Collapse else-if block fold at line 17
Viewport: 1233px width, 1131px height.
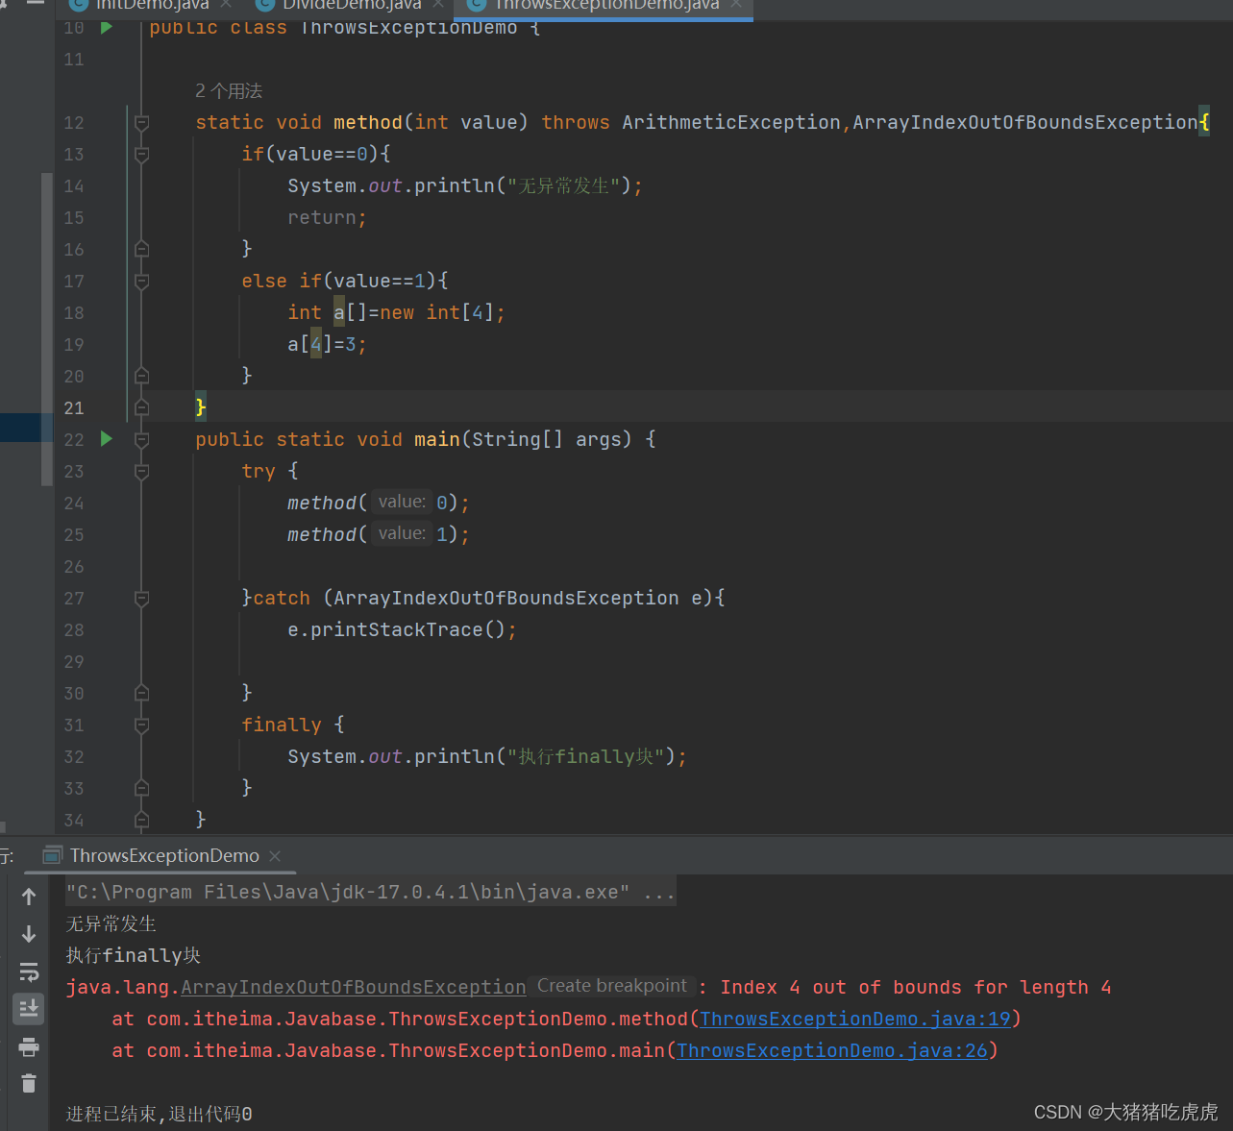(142, 281)
